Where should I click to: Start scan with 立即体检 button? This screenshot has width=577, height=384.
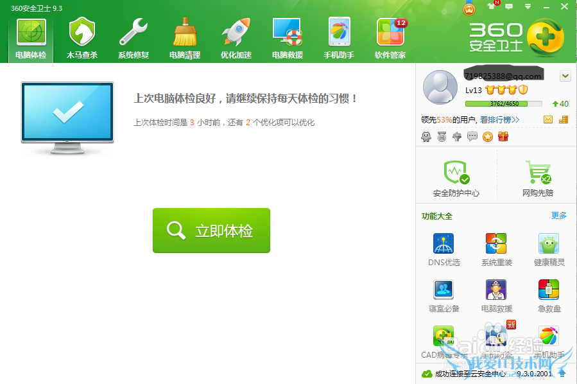[211, 231]
